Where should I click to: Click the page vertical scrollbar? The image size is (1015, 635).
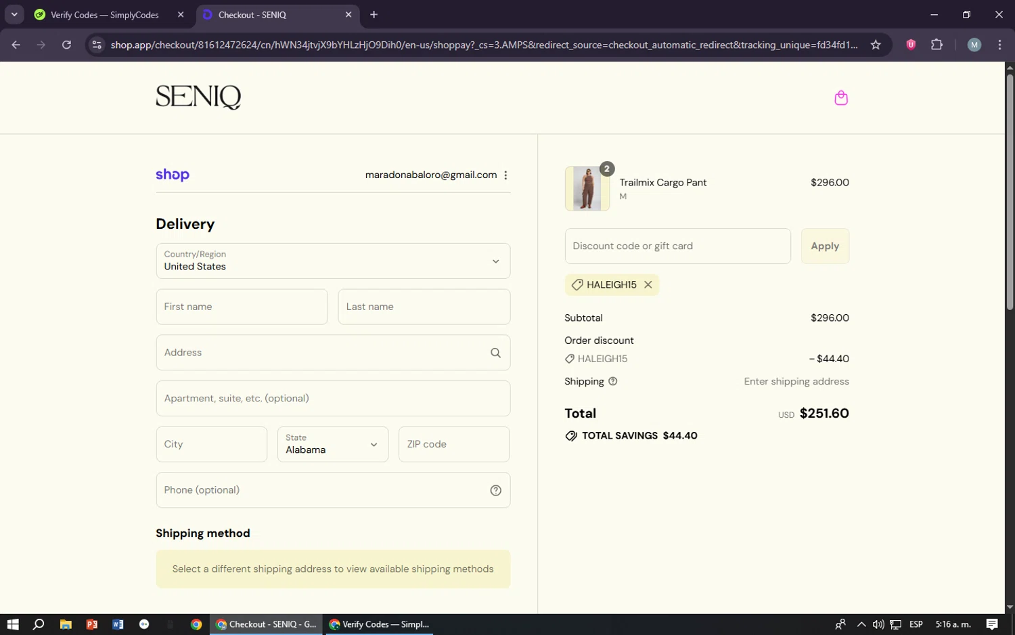1010,192
